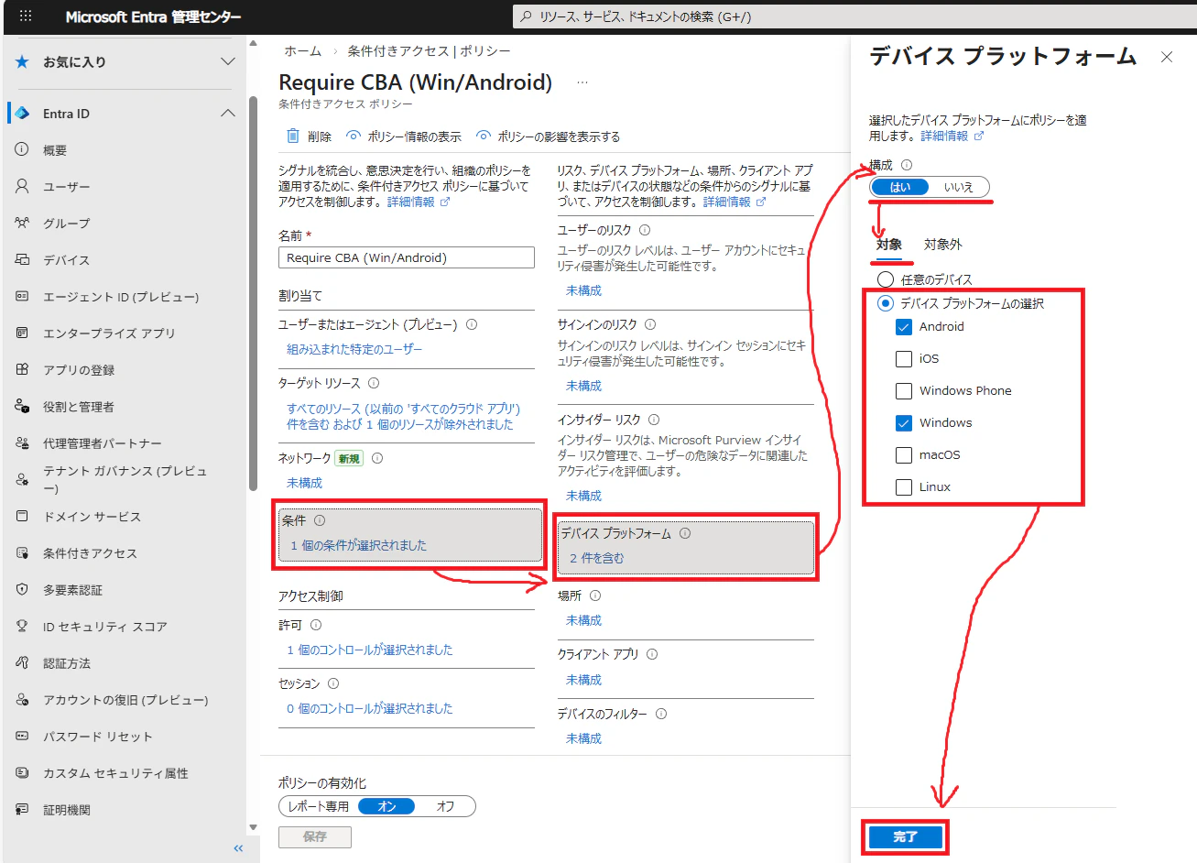Click the 完了 button

pyautogui.click(x=905, y=836)
